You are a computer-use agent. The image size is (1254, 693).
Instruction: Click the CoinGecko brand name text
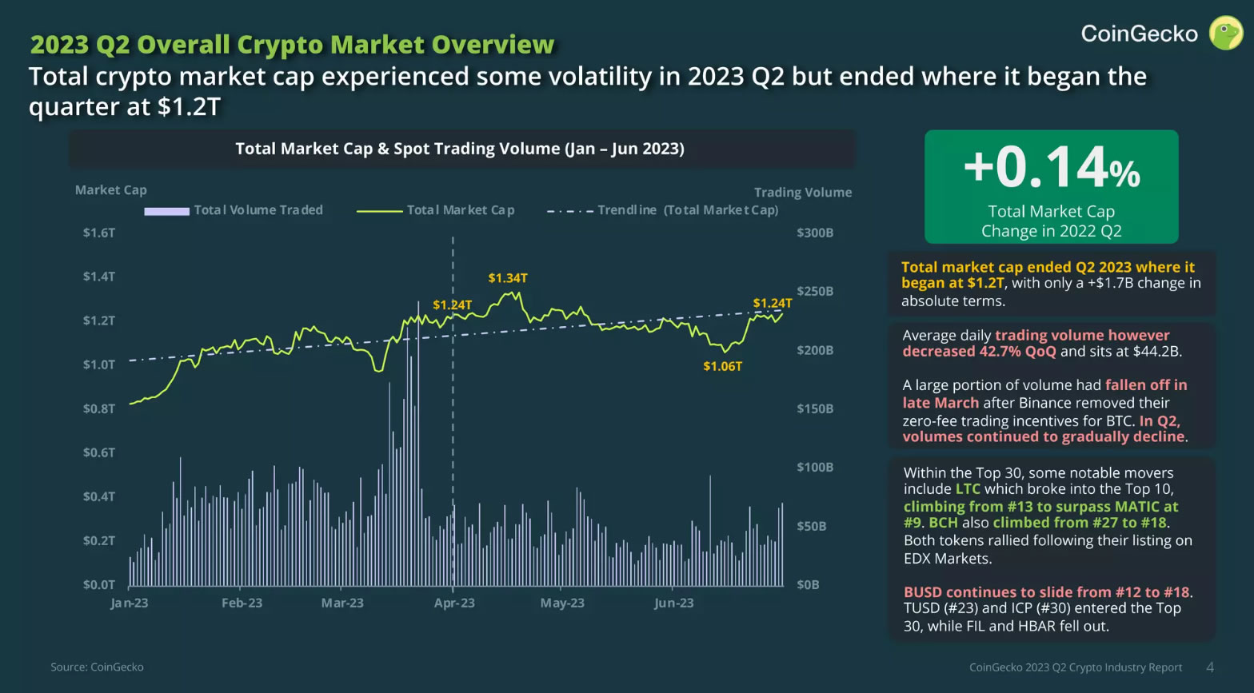(1139, 34)
